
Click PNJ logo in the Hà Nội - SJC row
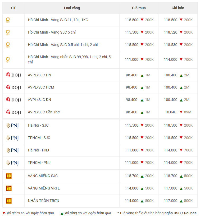[12, 126]
